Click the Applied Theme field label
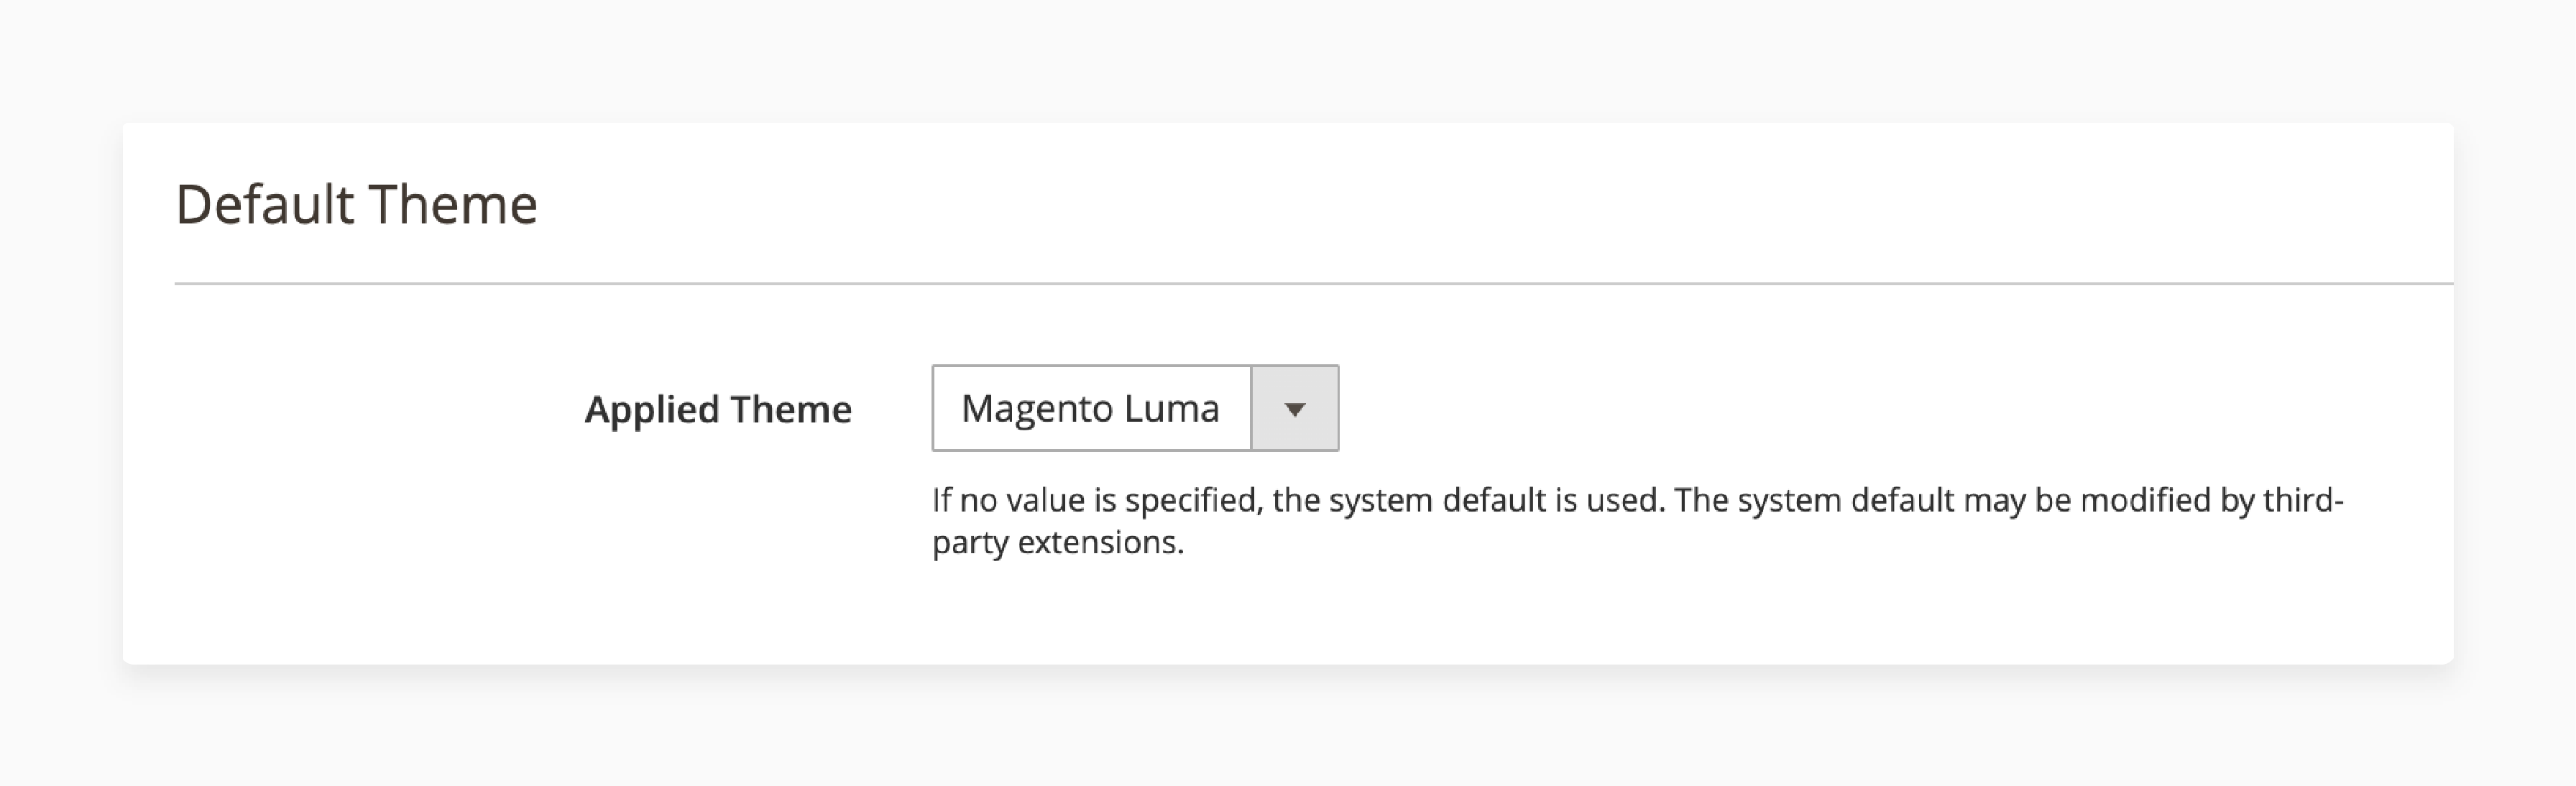 point(718,409)
